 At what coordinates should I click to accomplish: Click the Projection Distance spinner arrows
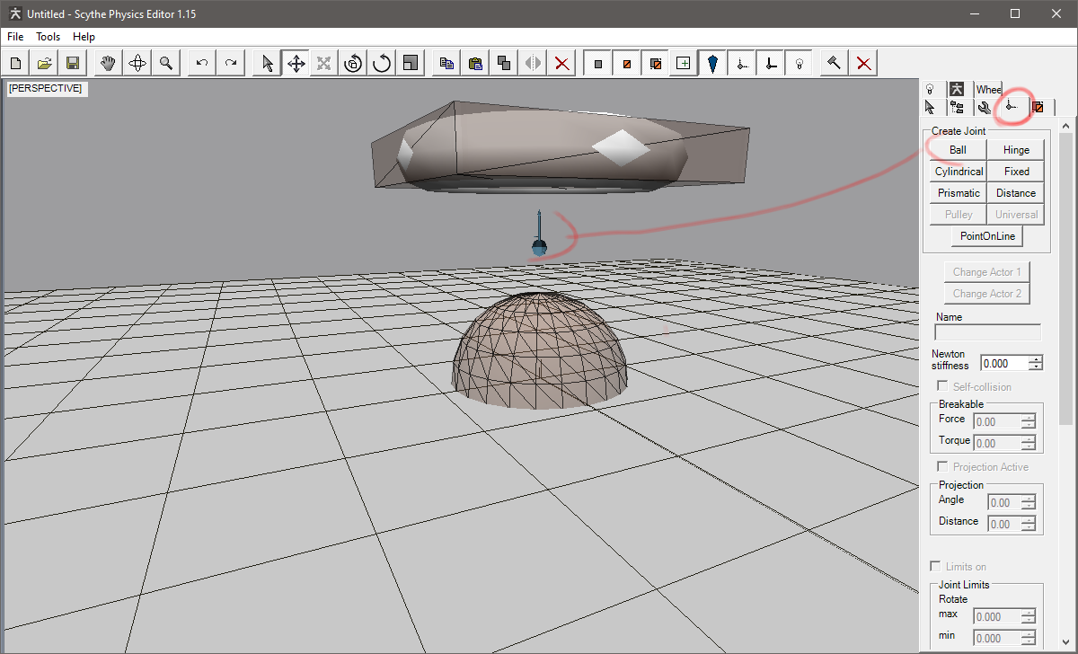[1029, 525]
